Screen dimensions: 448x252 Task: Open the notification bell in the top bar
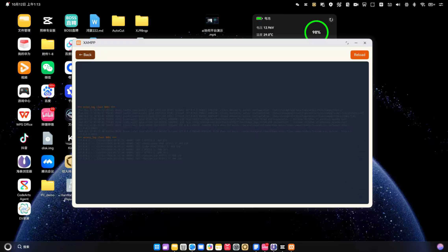tap(7, 4)
